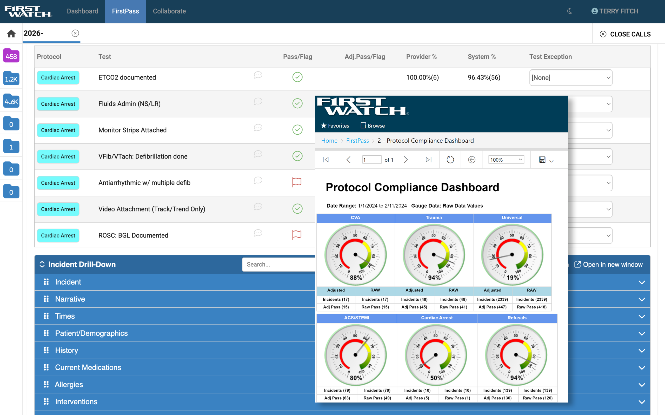Click the CLOSE CALLS button
This screenshot has width=665, height=415.
coord(625,34)
